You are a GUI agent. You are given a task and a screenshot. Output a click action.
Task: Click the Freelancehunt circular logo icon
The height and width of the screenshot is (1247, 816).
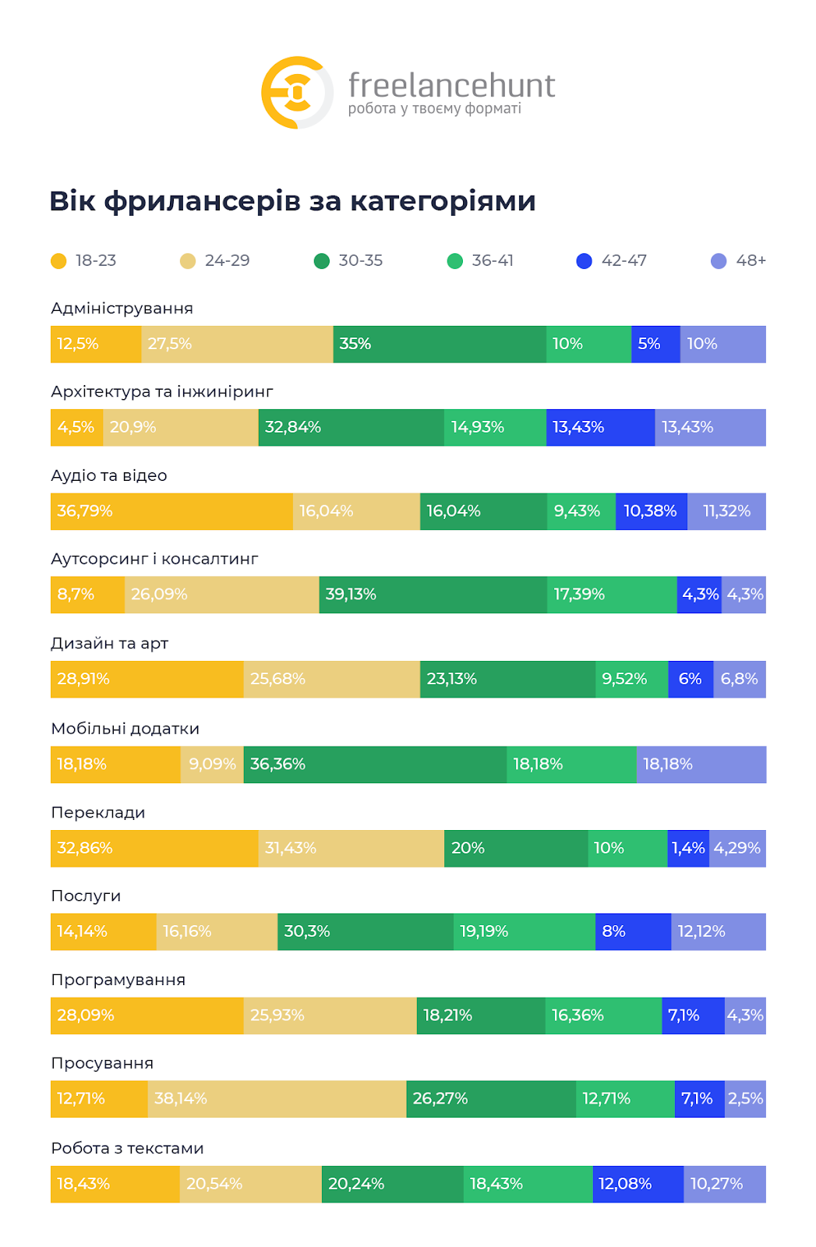[x=298, y=93]
